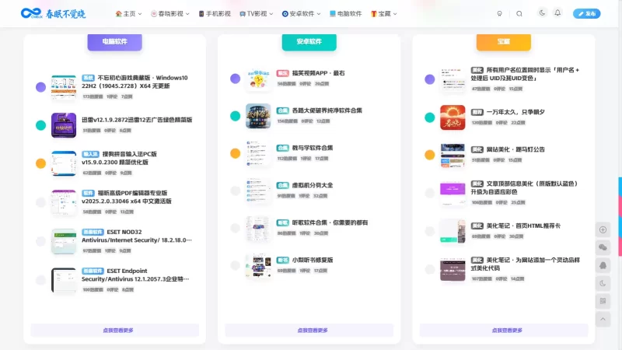Click the house icon beside 主页
The height and width of the screenshot is (350, 622).
click(119, 13)
